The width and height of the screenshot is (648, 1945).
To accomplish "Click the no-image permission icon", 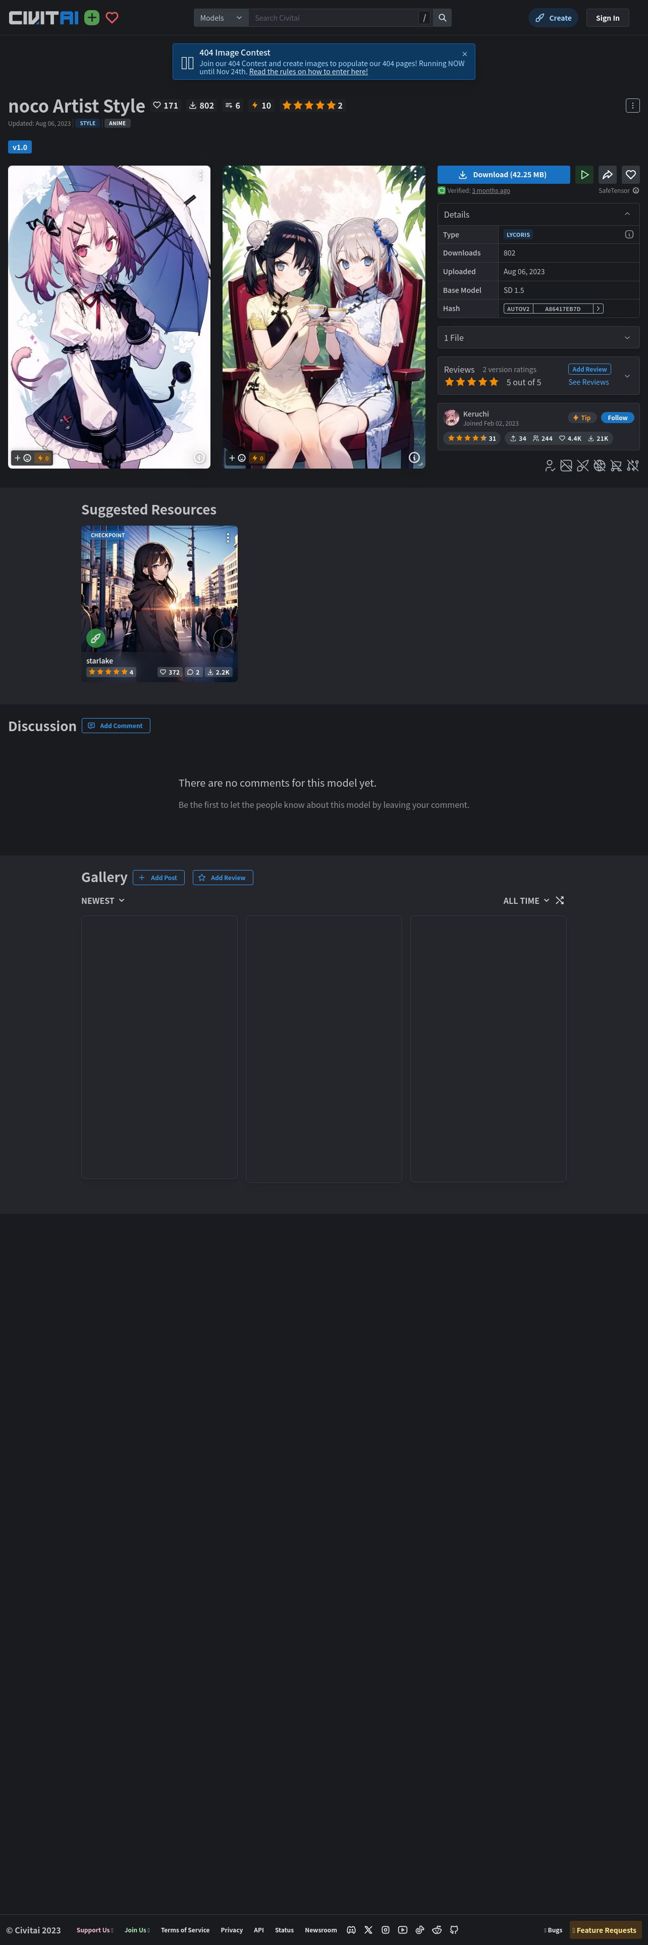I will point(566,466).
